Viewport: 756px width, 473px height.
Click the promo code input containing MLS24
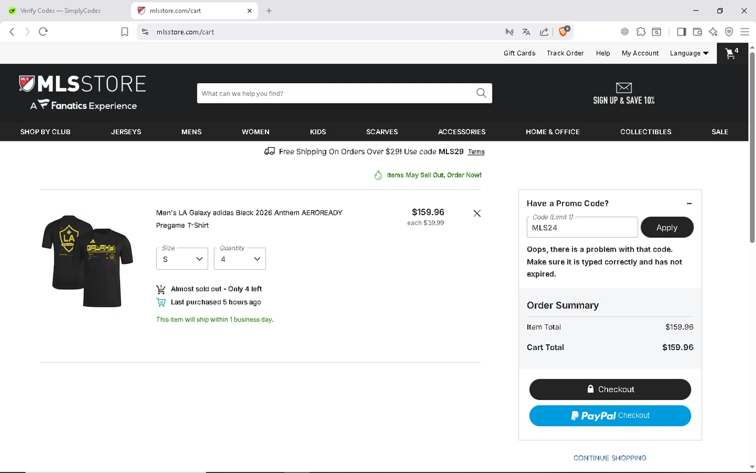(582, 227)
